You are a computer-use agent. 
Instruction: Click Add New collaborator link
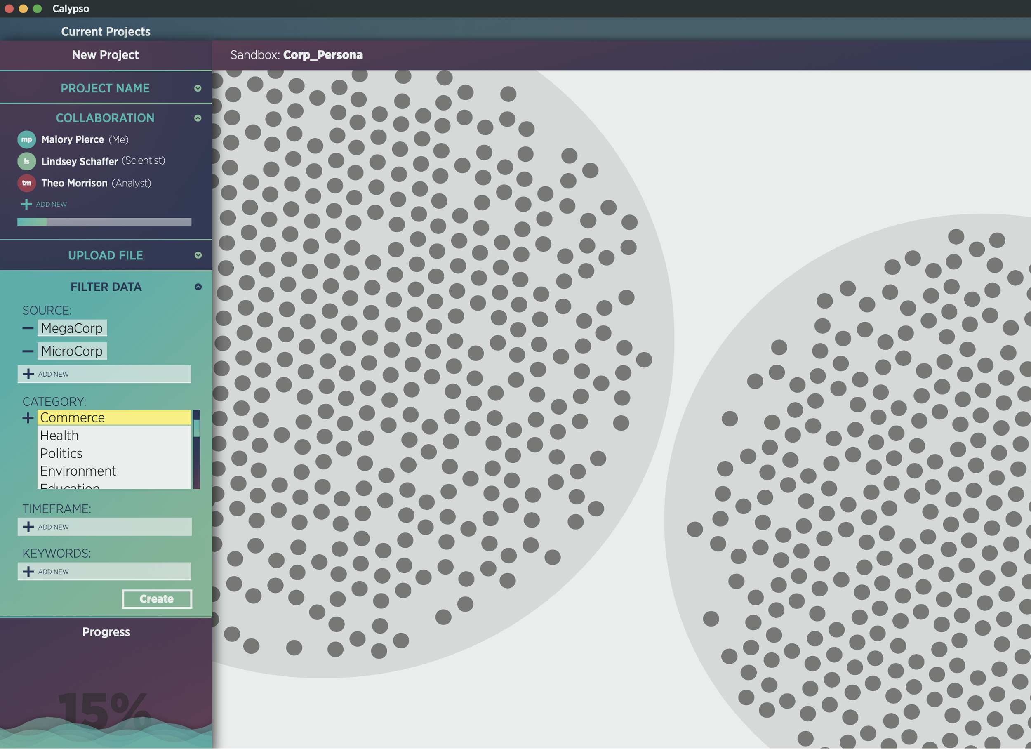coord(52,205)
